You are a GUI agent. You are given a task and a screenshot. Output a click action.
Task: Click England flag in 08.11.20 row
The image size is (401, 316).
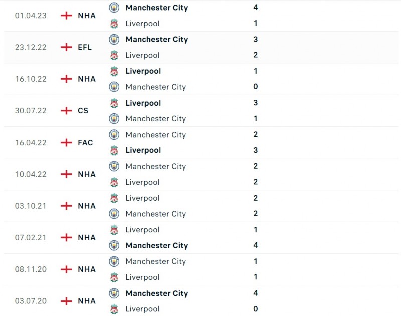[x=66, y=269]
